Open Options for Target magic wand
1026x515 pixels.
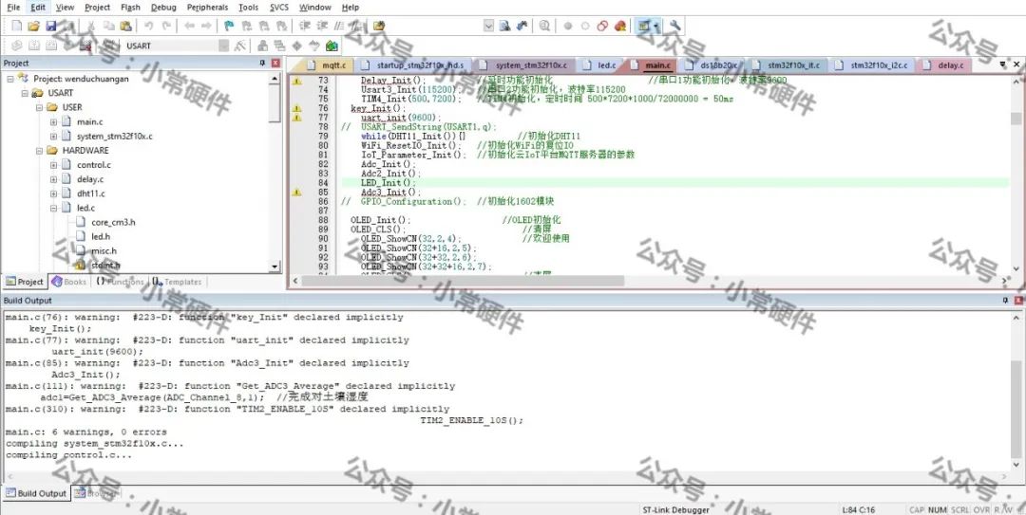coord(240,46)
